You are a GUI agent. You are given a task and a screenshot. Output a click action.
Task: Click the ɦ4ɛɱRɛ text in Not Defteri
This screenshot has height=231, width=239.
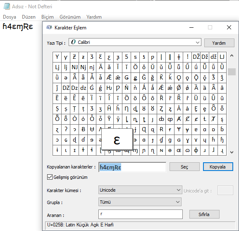click(x=18, y=27)
